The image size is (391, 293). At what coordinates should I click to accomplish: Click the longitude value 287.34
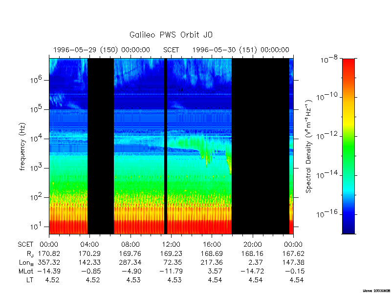pyautogui.click(x=130, y=262)
